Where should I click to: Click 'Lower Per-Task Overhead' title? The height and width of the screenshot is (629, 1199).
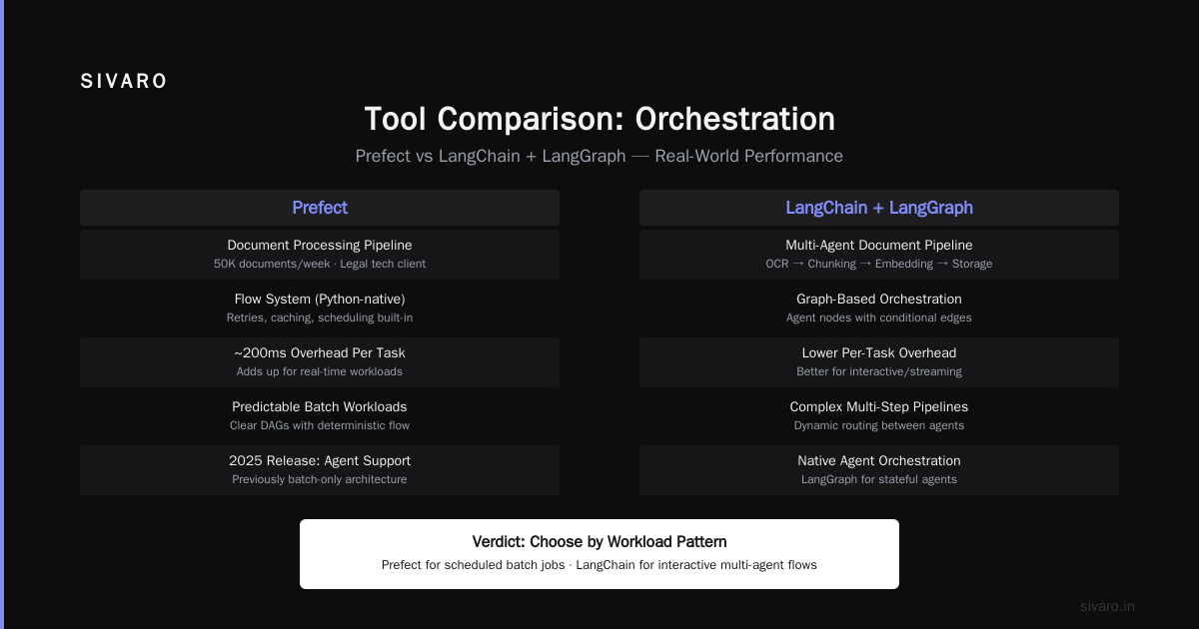click(879, 352)
